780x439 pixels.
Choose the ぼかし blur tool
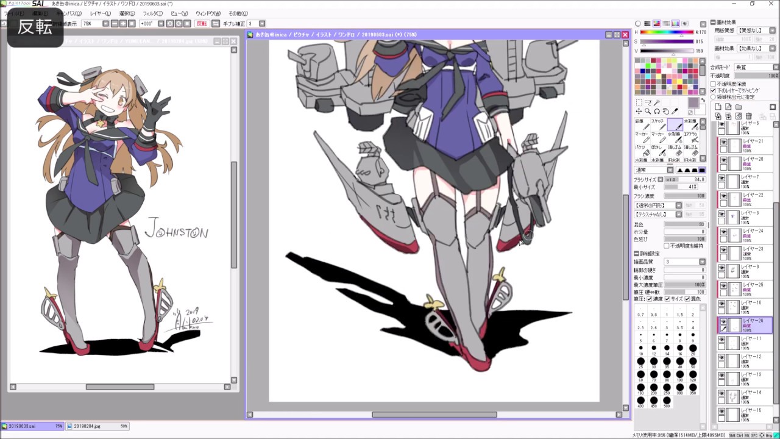[659, 151]
